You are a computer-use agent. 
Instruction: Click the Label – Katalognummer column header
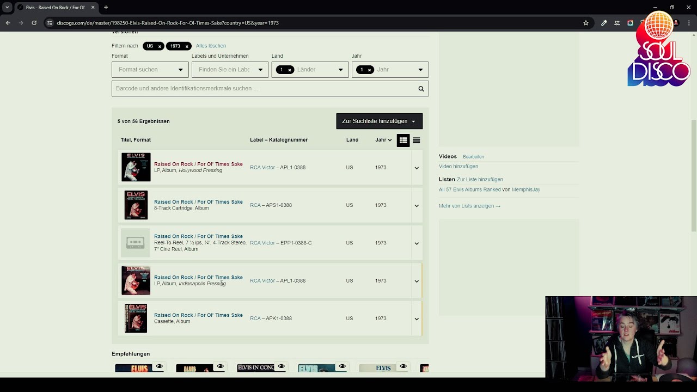pyautogui.click(x=279, y=140)
